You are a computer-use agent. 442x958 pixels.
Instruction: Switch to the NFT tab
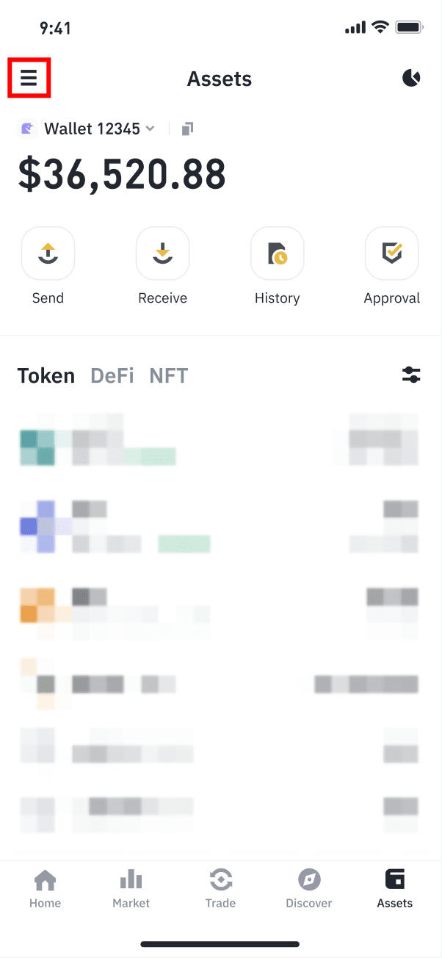(168, 376)
